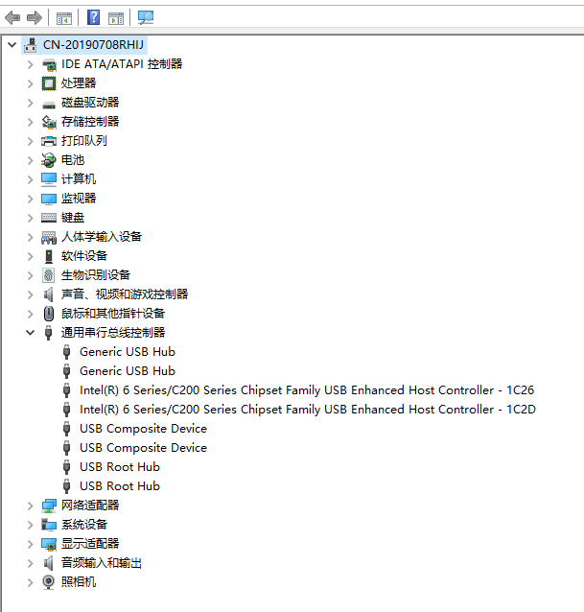584x612 pixels.
Task: Select the first USB Root Hub entry
Action: [x=120, y=467]
